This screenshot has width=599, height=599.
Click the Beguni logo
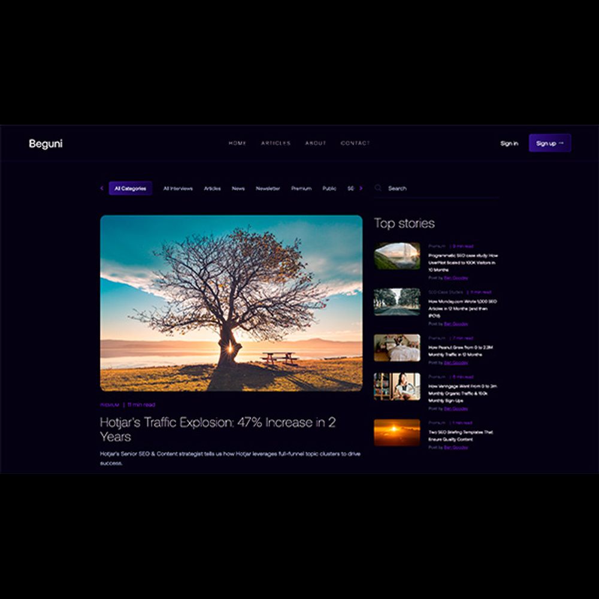point(46,144)
